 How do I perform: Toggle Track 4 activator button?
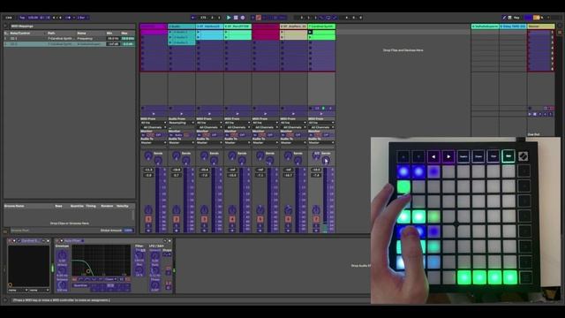click(232, 219)
